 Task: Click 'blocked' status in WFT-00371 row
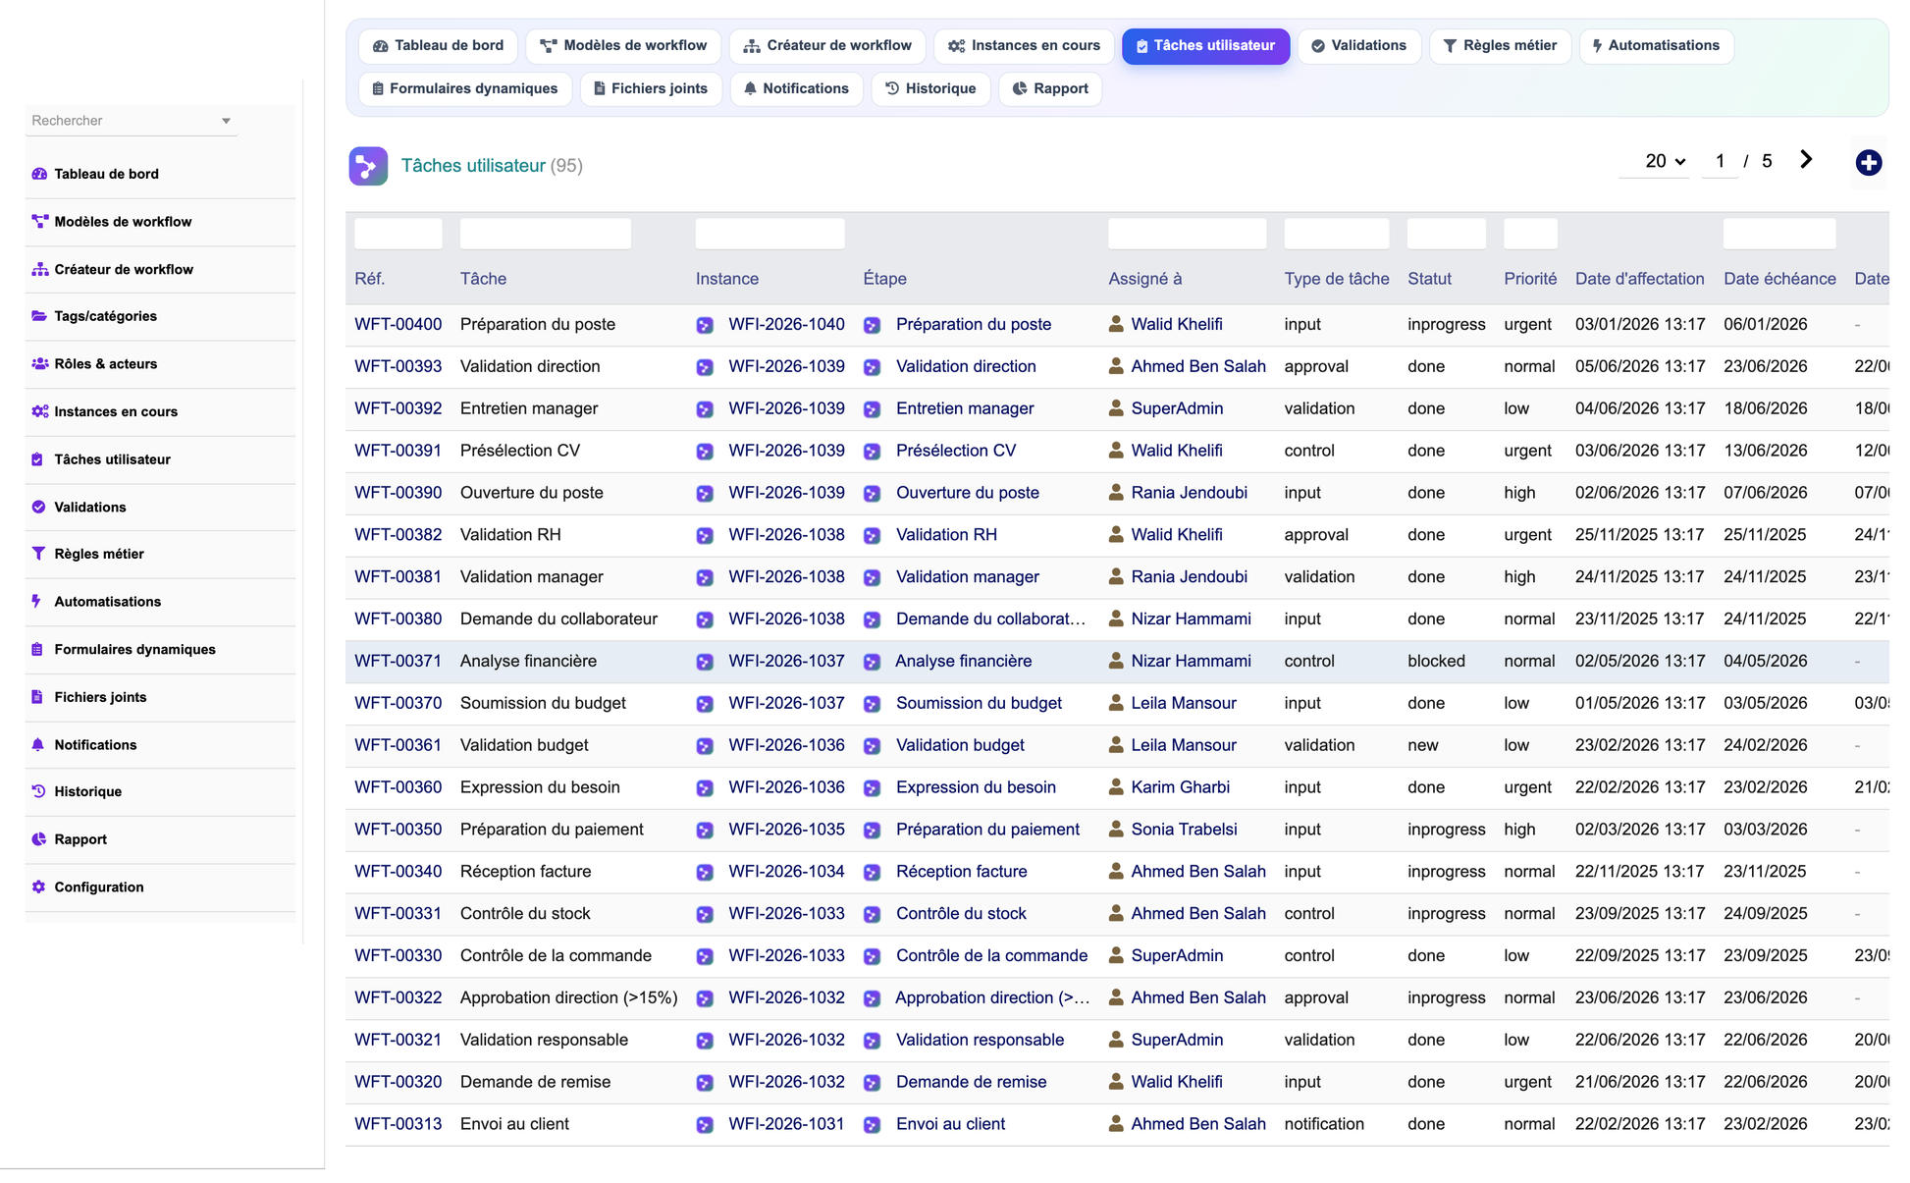coord(1436,661)
